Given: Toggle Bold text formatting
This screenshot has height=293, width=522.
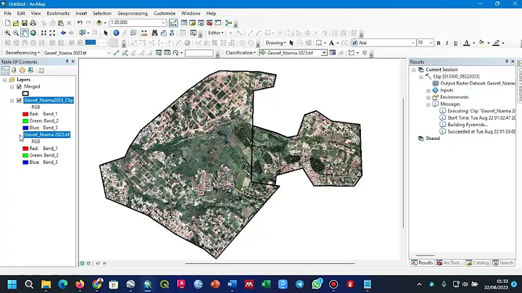Looking at the screenshot, I should click(439, 43).
